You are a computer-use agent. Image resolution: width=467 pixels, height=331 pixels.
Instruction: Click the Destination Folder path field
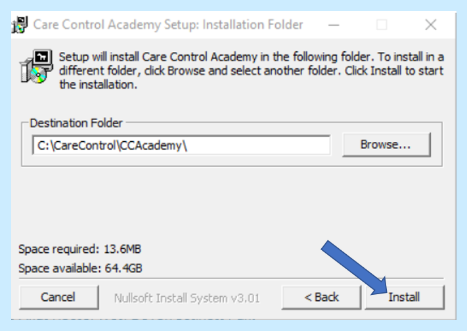181,145
